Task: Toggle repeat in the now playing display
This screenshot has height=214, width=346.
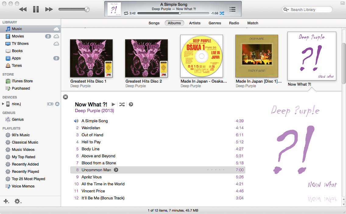Action: pyautogui.click(x=126, y=13)
